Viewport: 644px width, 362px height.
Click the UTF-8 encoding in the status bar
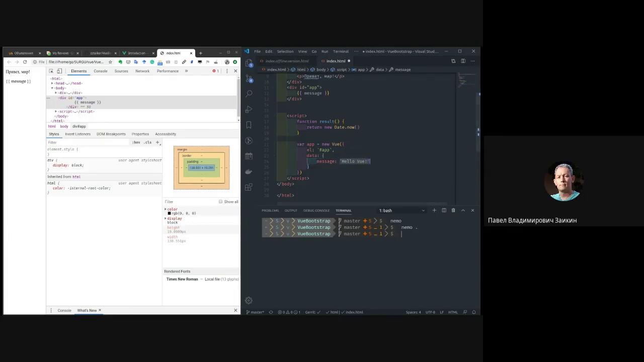coord(430,312)
